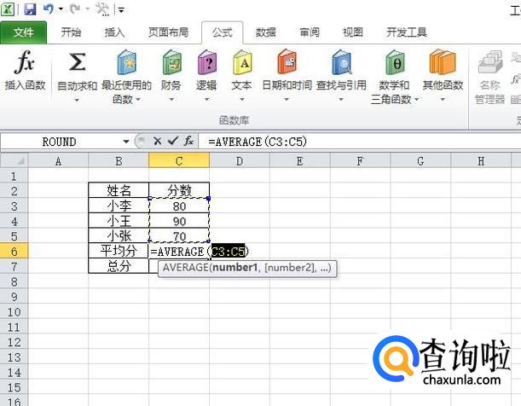Click the Excel application icon in title bar
The image size is (521, 406).
point(8,9)
